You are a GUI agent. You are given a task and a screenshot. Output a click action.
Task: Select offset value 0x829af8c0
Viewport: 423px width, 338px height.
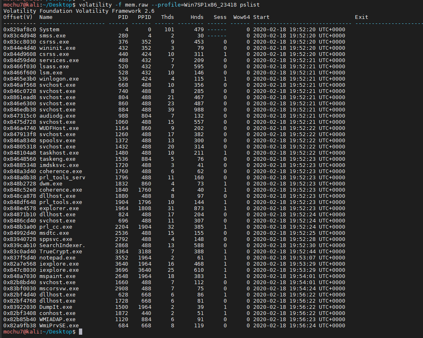20,30
